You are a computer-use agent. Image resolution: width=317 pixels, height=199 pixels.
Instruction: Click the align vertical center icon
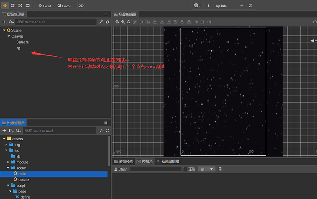142,22
